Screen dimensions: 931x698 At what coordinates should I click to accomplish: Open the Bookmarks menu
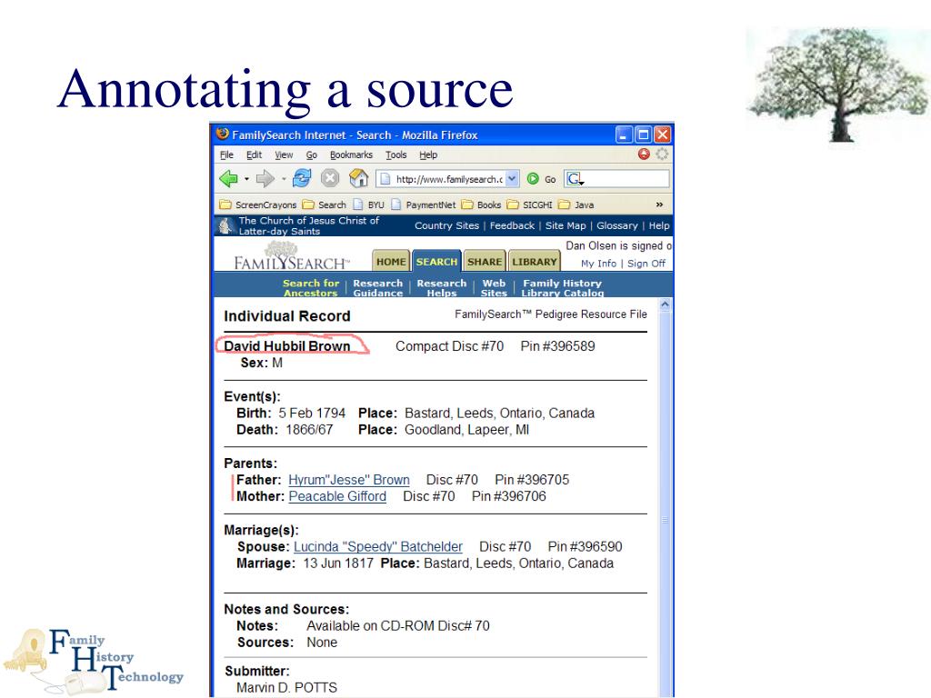(352, 155)
